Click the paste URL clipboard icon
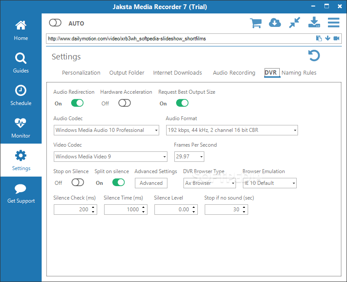347x282 pixels. [x=319, y=38]
